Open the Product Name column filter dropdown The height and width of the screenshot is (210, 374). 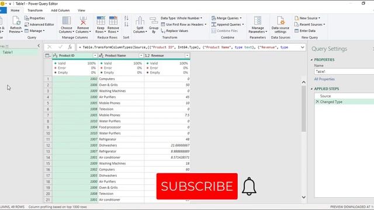(x=141, y=55)
